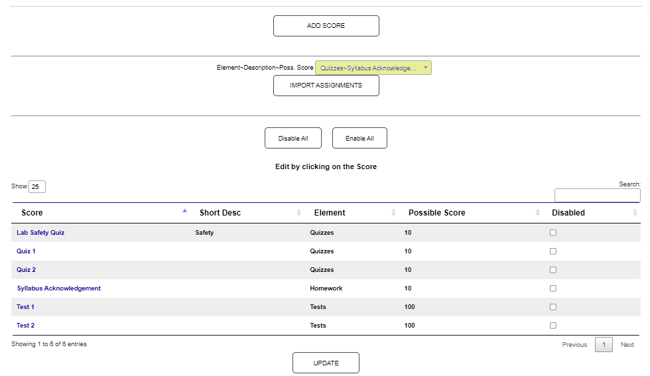Click the Enable All button
This screenshot has width=650, height=376.
pos(359,138)
